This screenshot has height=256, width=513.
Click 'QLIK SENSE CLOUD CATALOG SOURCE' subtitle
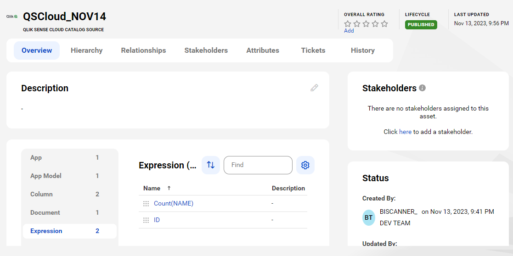63,30
